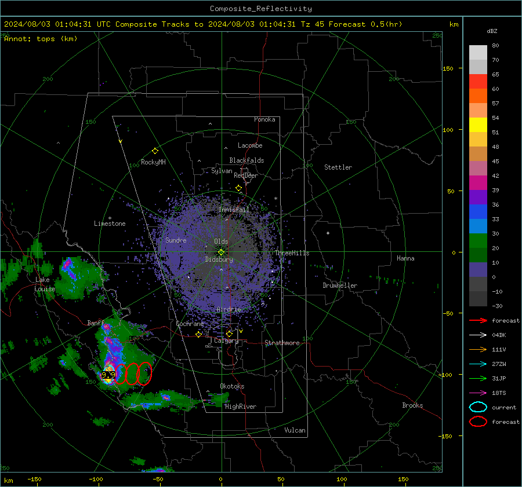The height and width of the screenshot is (487, 522).
Task: Select the Lacombe label
Action: pyautogui.click(x=250, y=145)
